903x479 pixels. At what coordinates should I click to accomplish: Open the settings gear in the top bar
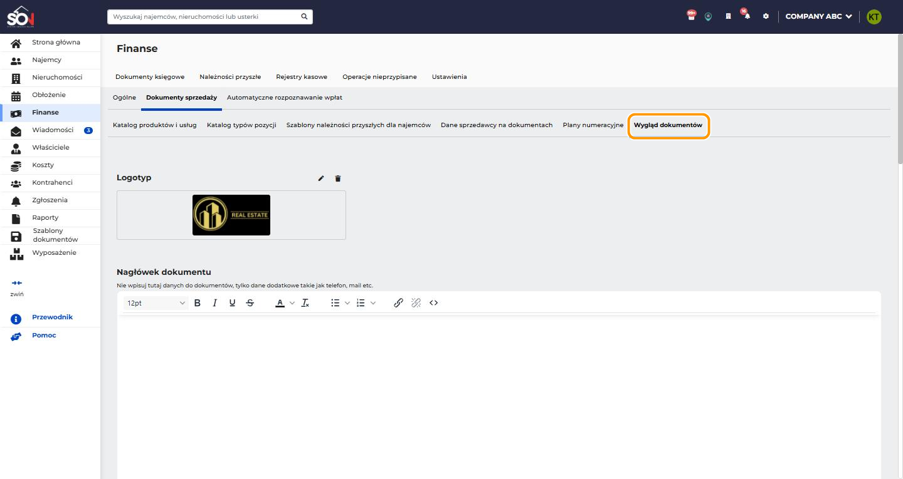pos(766,16)
